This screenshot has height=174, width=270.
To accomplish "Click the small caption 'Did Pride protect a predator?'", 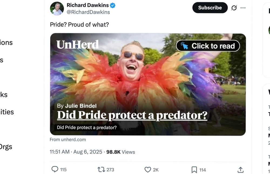I will (87, 127).
